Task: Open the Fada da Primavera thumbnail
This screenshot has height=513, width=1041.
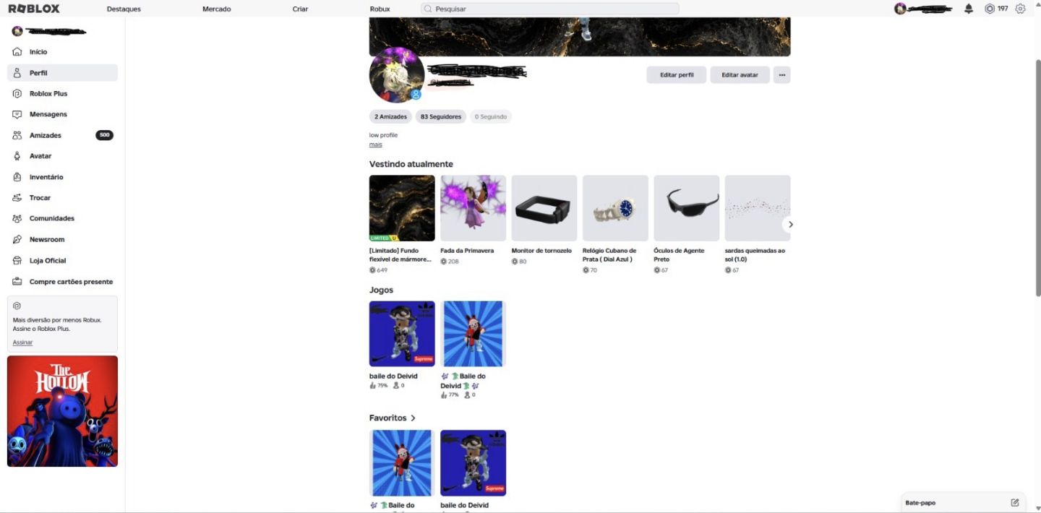Action: 473,208
